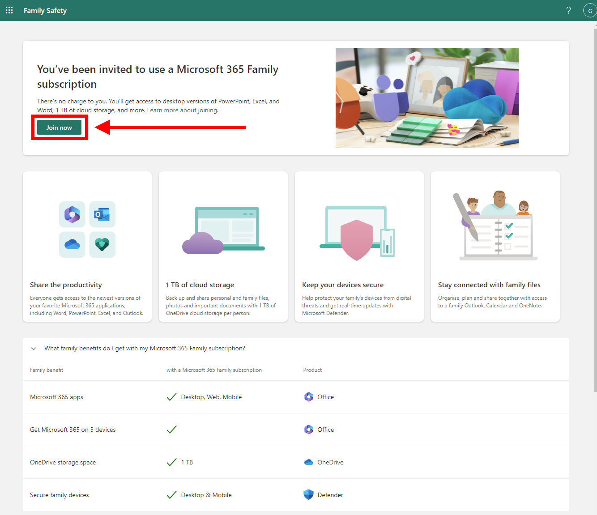This screenshot has height=515, width=597.
Task: Click the Defender text in the Product column
Action: pyautogui.click(x=330, y=495)
